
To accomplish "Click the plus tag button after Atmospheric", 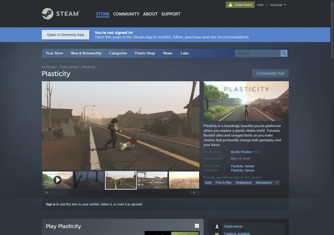I will click(277, 183).
